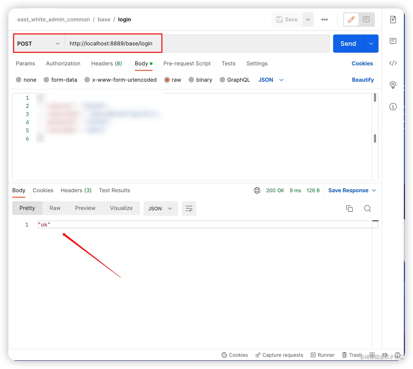The image size is (413, 369).
Task: Copy the response with the copy icon
Action: click(x=349, y=209)
